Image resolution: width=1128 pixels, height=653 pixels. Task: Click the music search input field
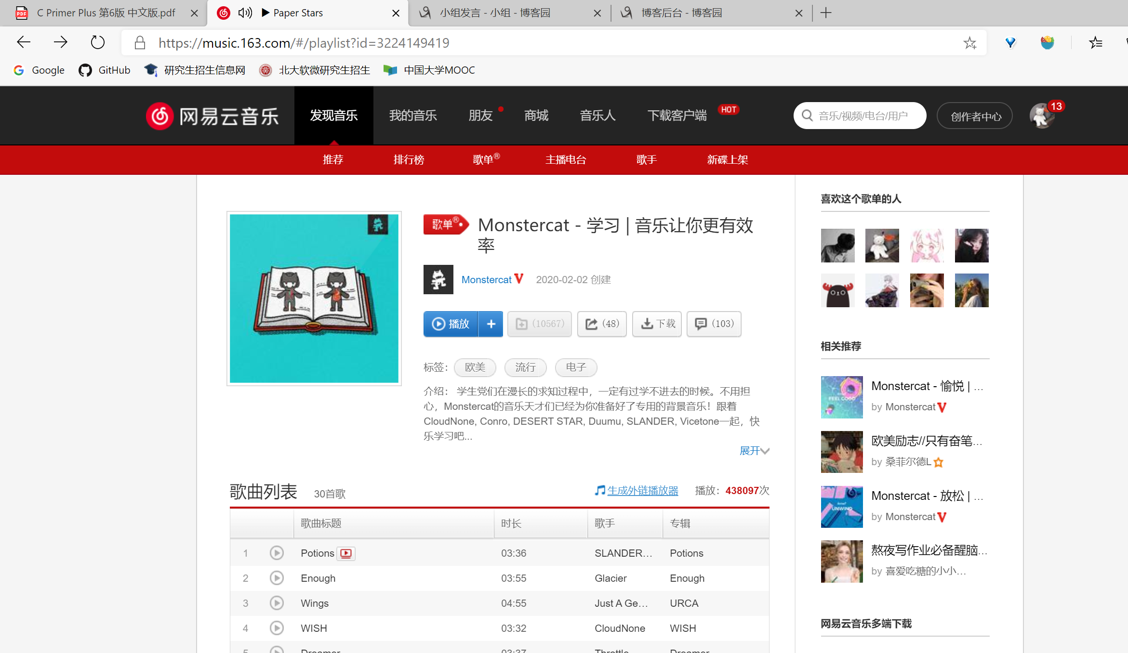point(865,116)
